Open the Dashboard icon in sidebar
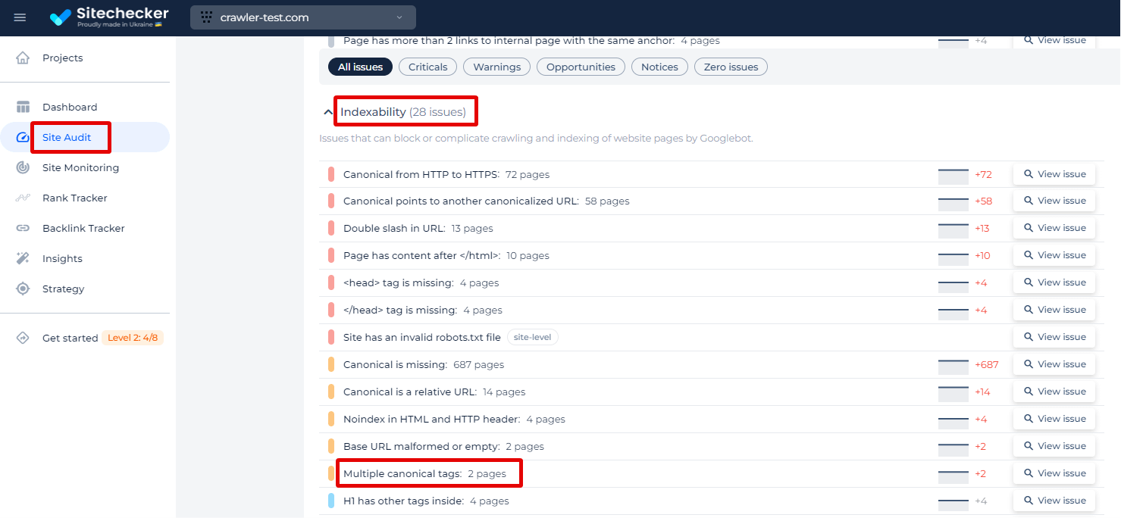 23,107
